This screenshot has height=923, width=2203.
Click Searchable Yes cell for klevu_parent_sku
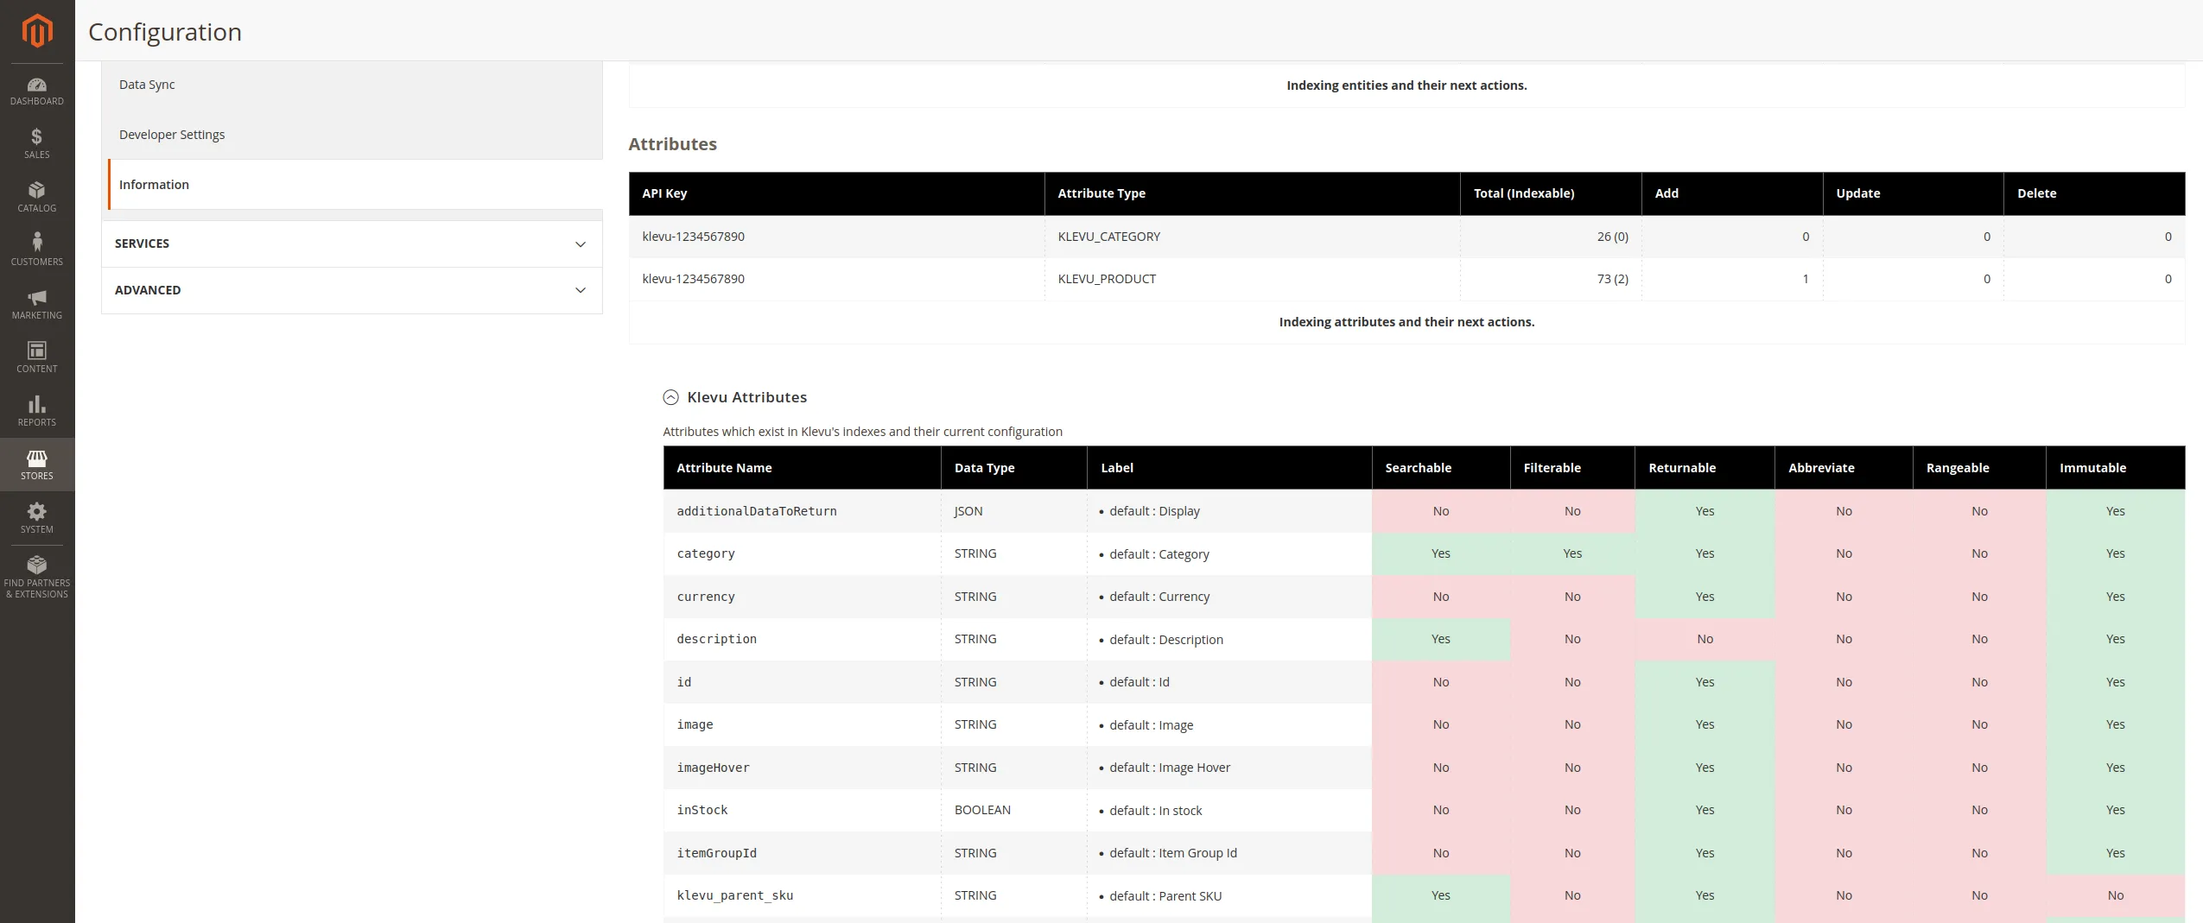click(1441, 895)
